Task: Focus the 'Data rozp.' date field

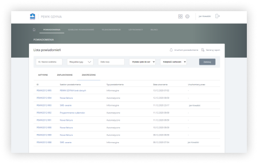Action: (x=111, y=62)
